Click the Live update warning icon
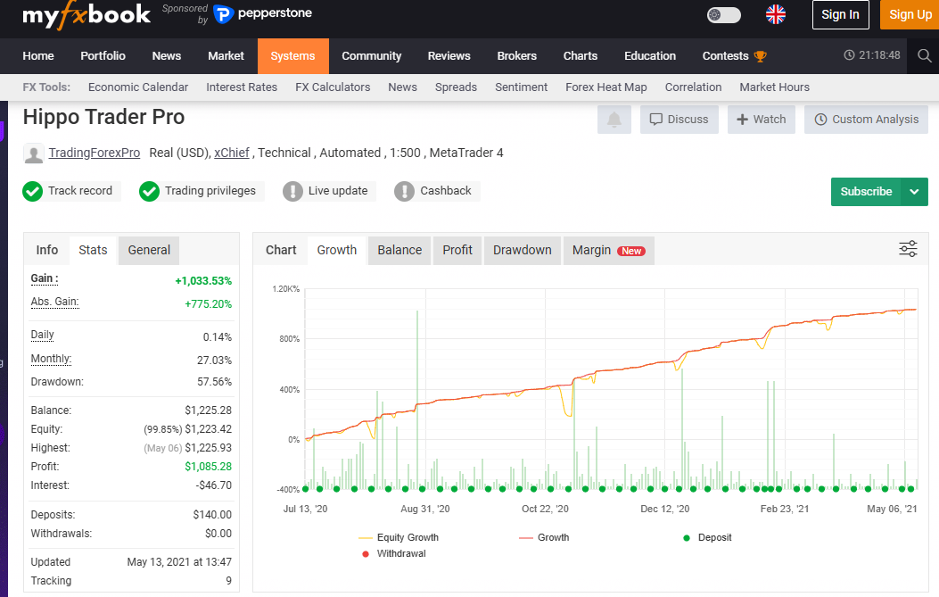The image size is (939, 597). (292, 191)
